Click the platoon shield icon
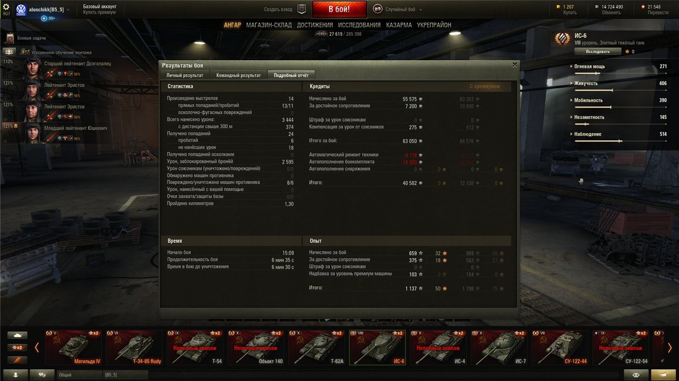 coord(302,9)
